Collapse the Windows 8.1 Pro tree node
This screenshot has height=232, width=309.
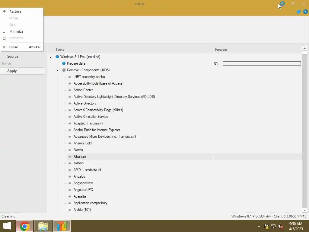(51, 57)
